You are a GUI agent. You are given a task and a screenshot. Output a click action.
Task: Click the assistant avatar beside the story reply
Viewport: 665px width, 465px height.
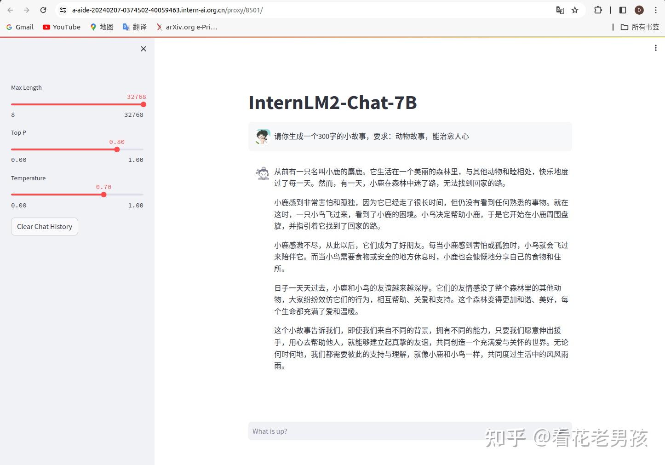point(262,172)
